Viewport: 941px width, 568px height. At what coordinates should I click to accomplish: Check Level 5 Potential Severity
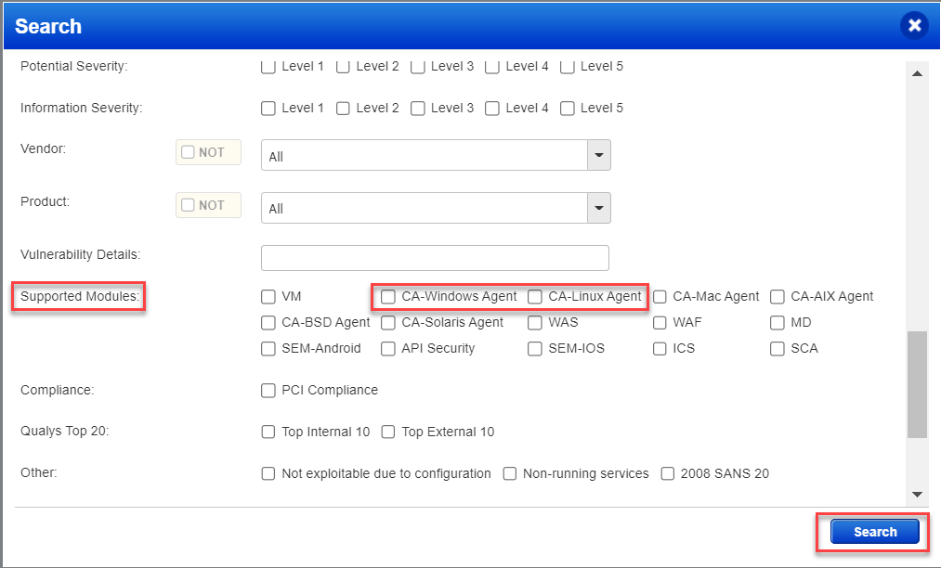click(x=567, y=66)
